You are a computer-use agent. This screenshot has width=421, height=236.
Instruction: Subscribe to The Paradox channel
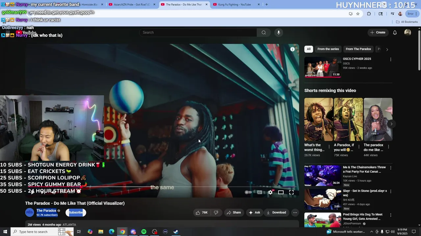(76, 212)
